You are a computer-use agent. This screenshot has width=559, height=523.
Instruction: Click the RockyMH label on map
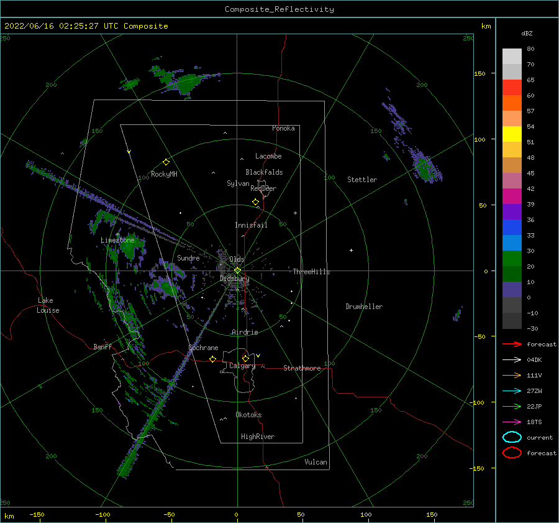[164, 174]
